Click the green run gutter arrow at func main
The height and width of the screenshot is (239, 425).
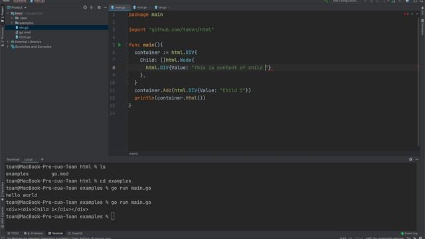pos(120,44)
